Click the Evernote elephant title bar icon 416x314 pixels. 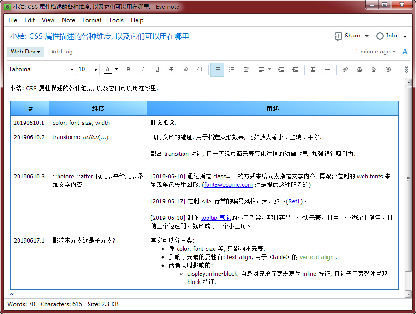pyautogui.click(x=8, y=6)
